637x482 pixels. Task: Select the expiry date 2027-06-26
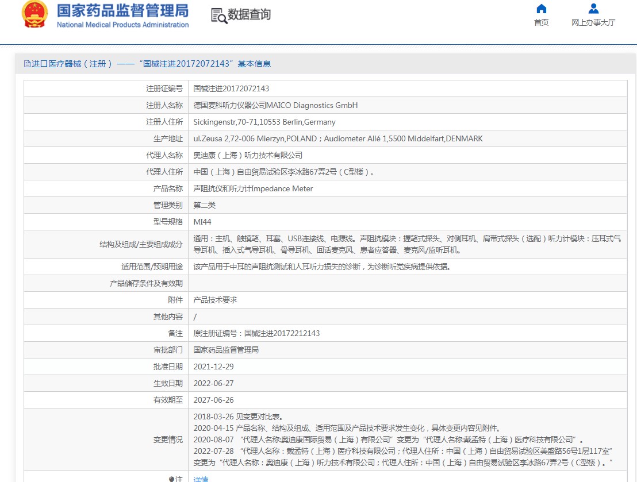214,400
